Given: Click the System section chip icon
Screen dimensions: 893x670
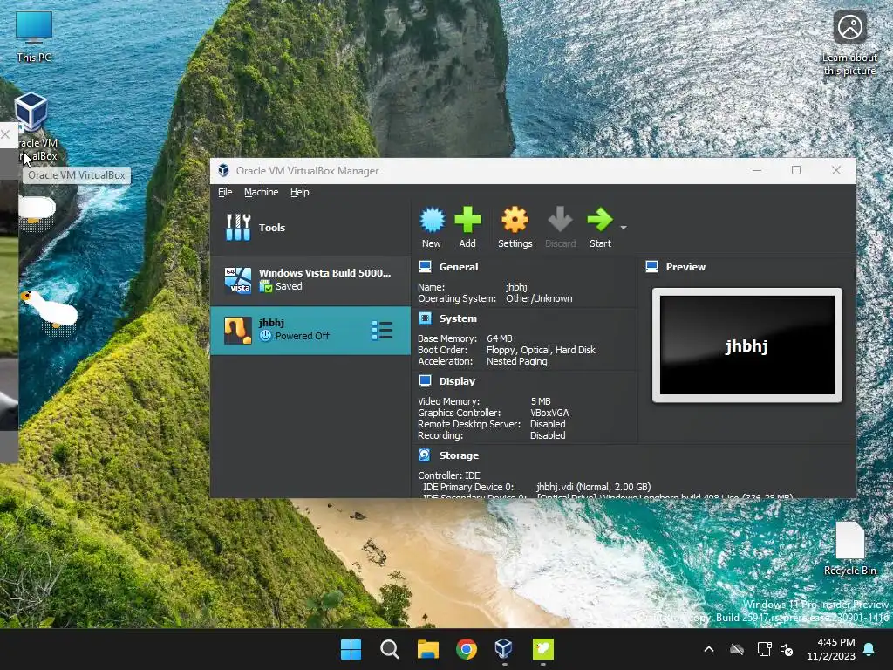Looking at the screenshot, I should 425,318.
